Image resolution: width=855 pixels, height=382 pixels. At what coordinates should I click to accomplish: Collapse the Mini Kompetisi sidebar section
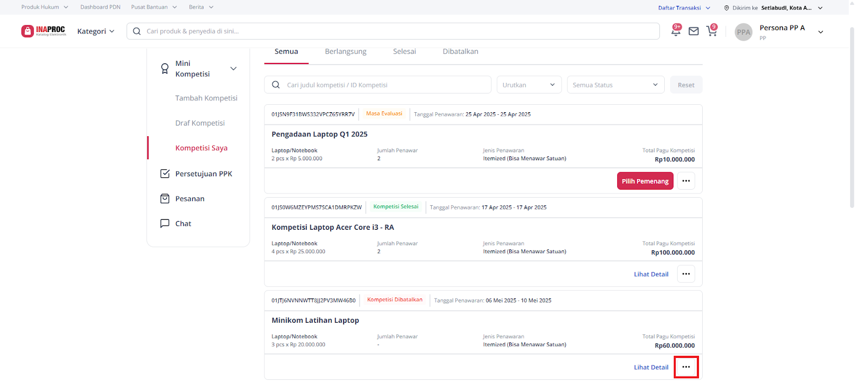coord(233,68)
